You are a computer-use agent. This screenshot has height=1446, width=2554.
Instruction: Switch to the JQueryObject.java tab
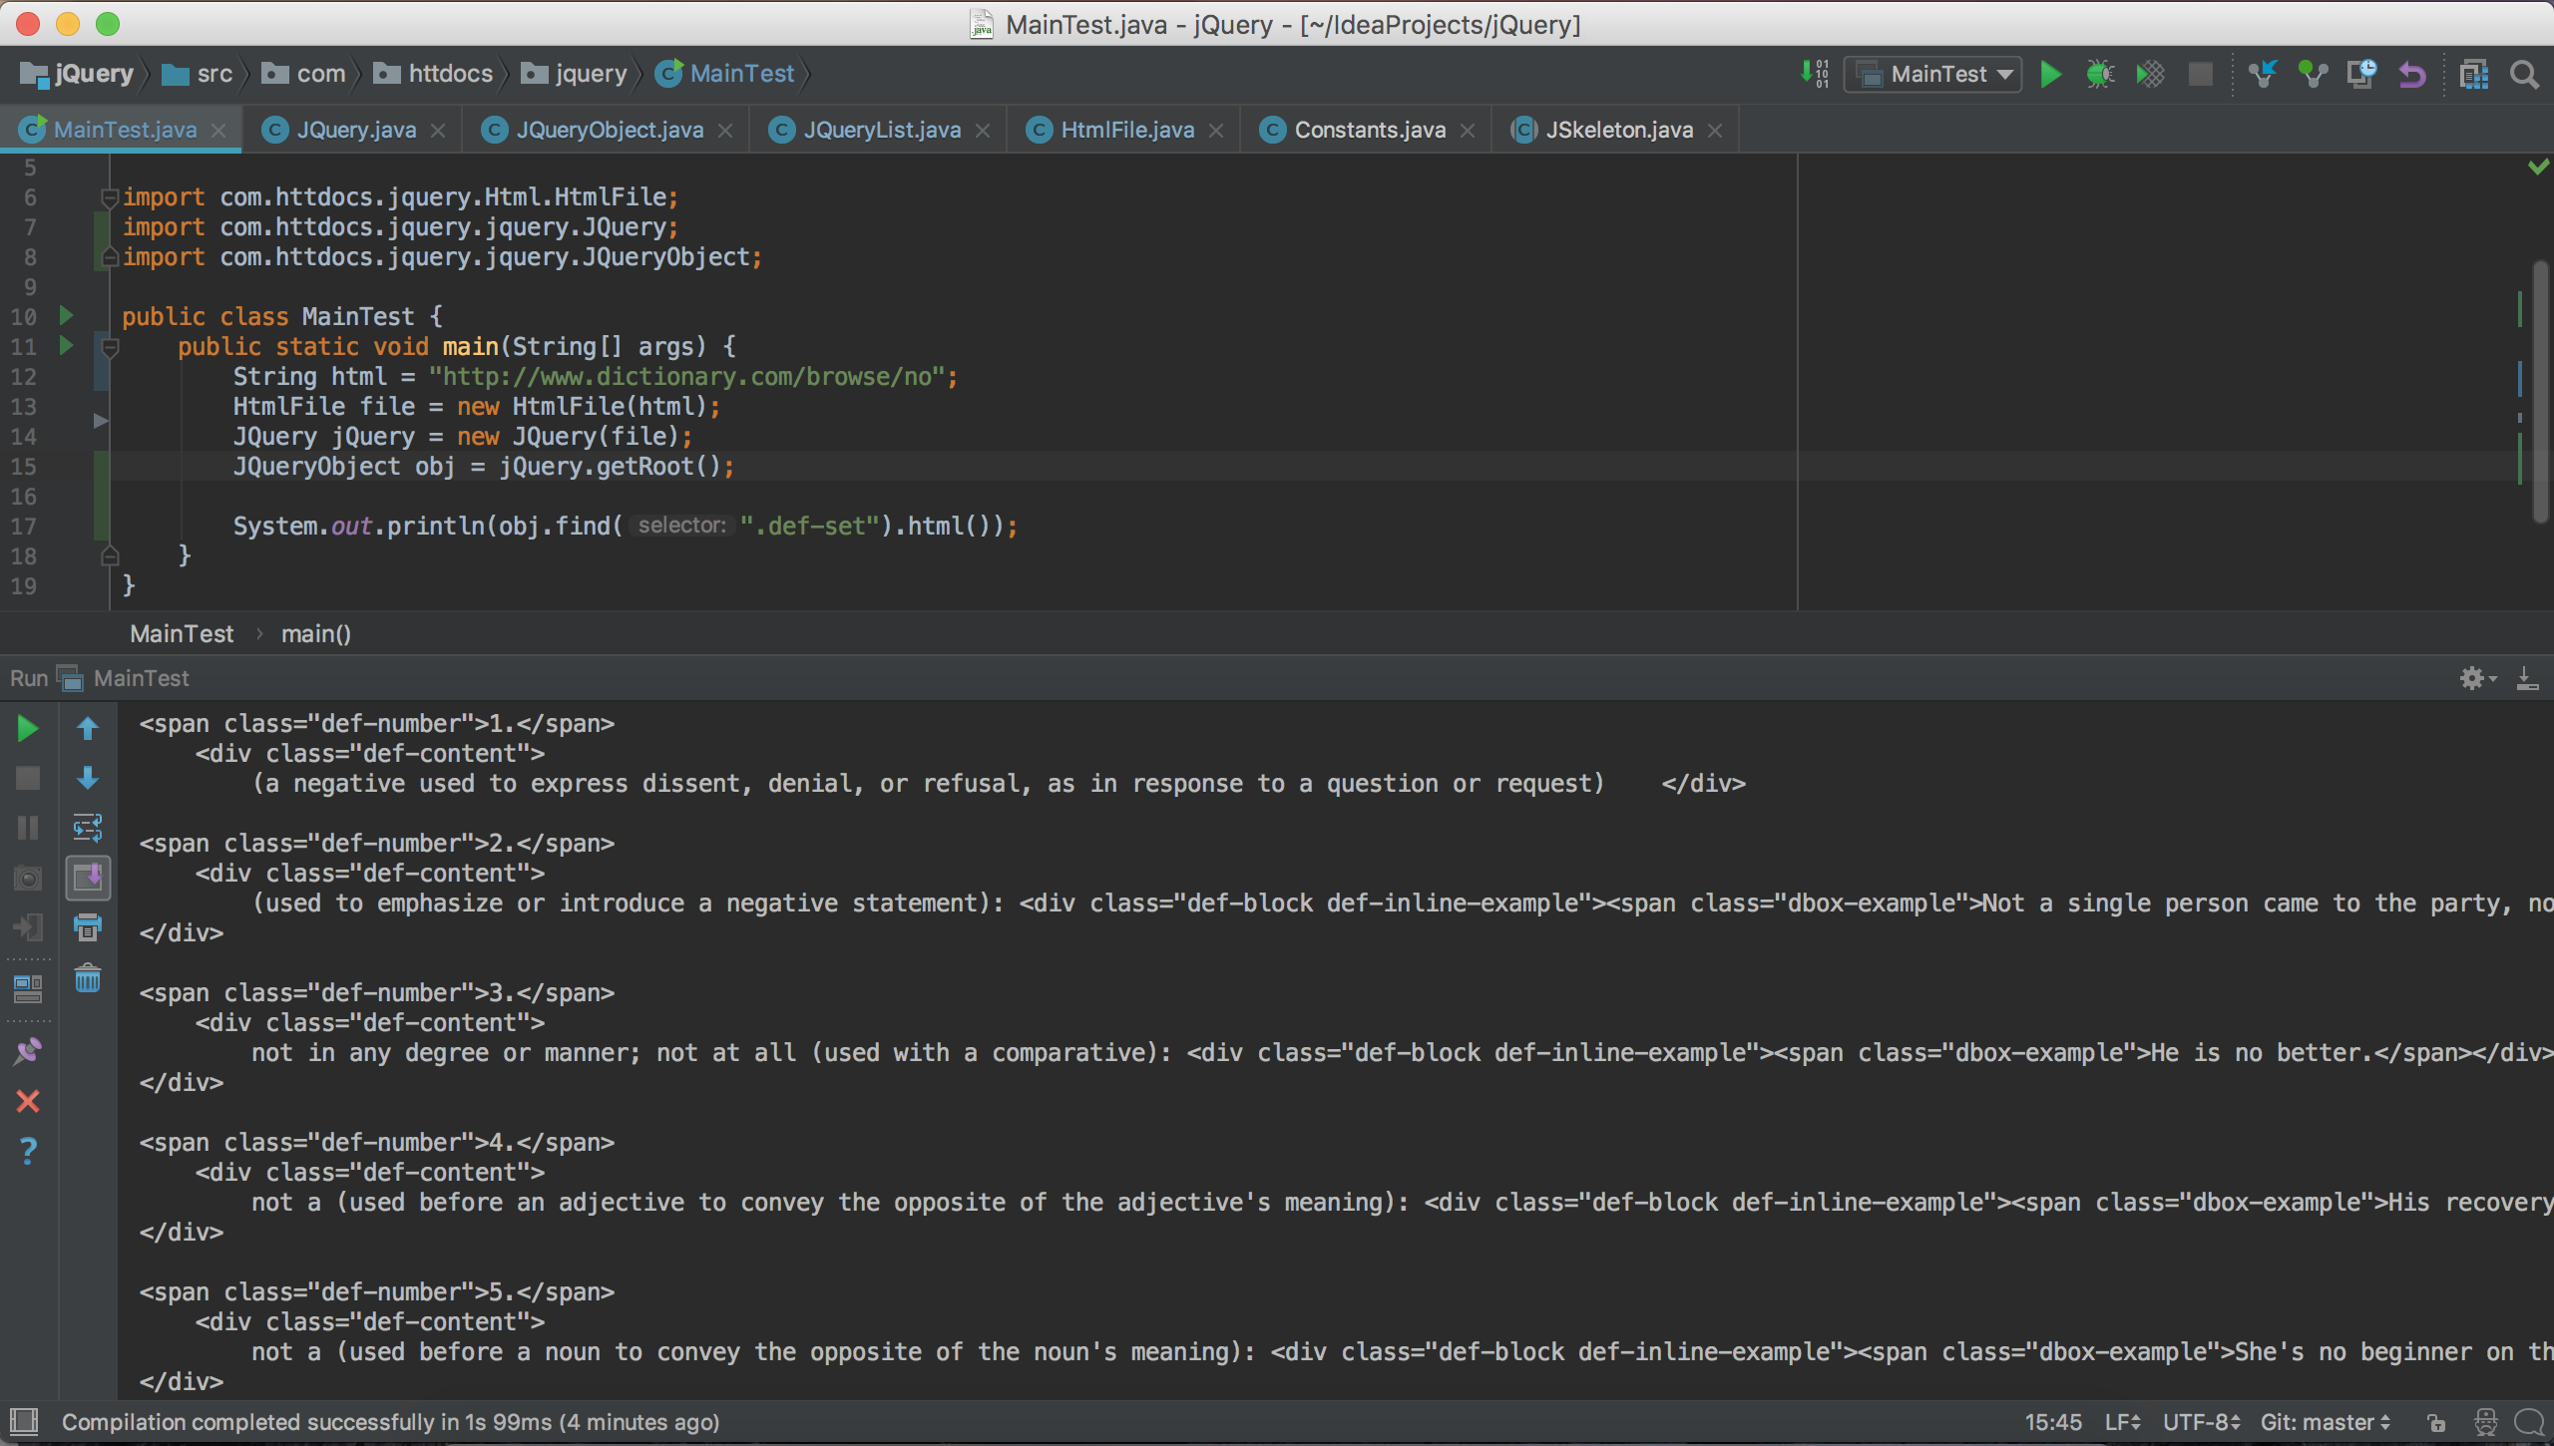click(609, 130)
